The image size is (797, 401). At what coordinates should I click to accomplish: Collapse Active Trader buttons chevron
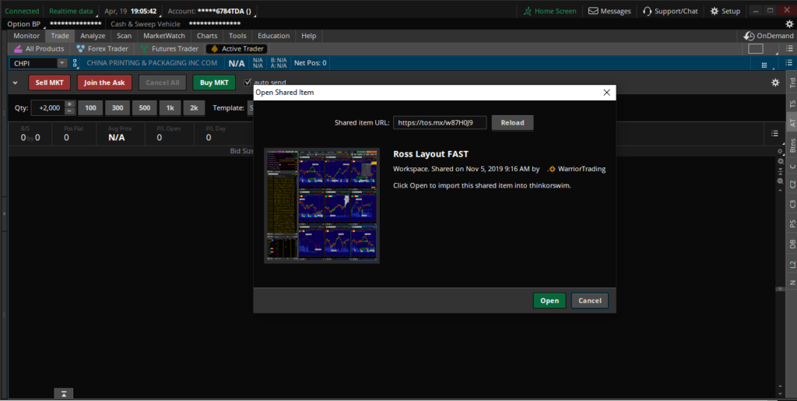point(16,83)
